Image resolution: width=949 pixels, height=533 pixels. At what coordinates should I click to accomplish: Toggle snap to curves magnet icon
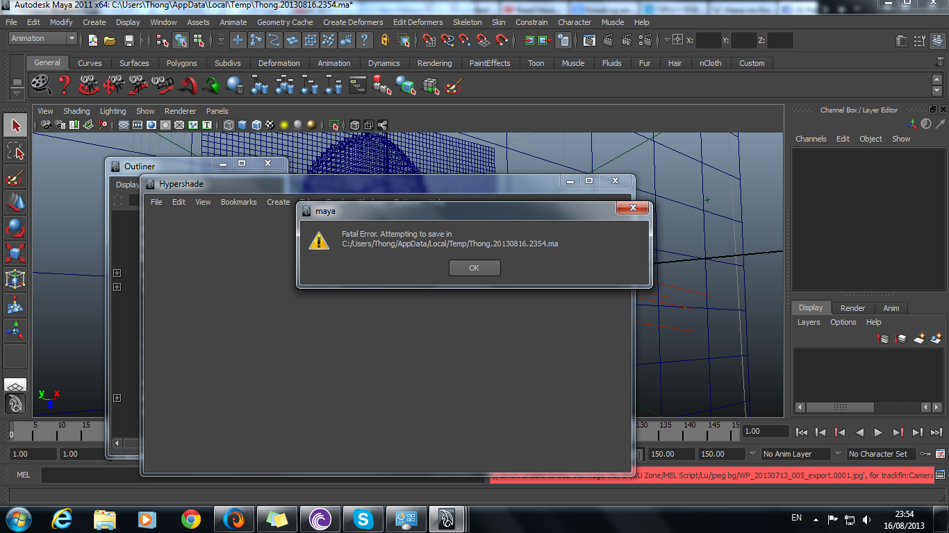[x=446, y=40]
